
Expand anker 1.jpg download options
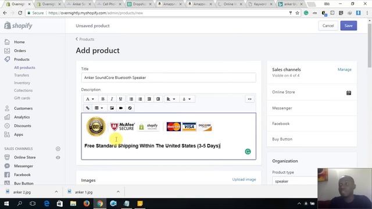pos(118,192)
